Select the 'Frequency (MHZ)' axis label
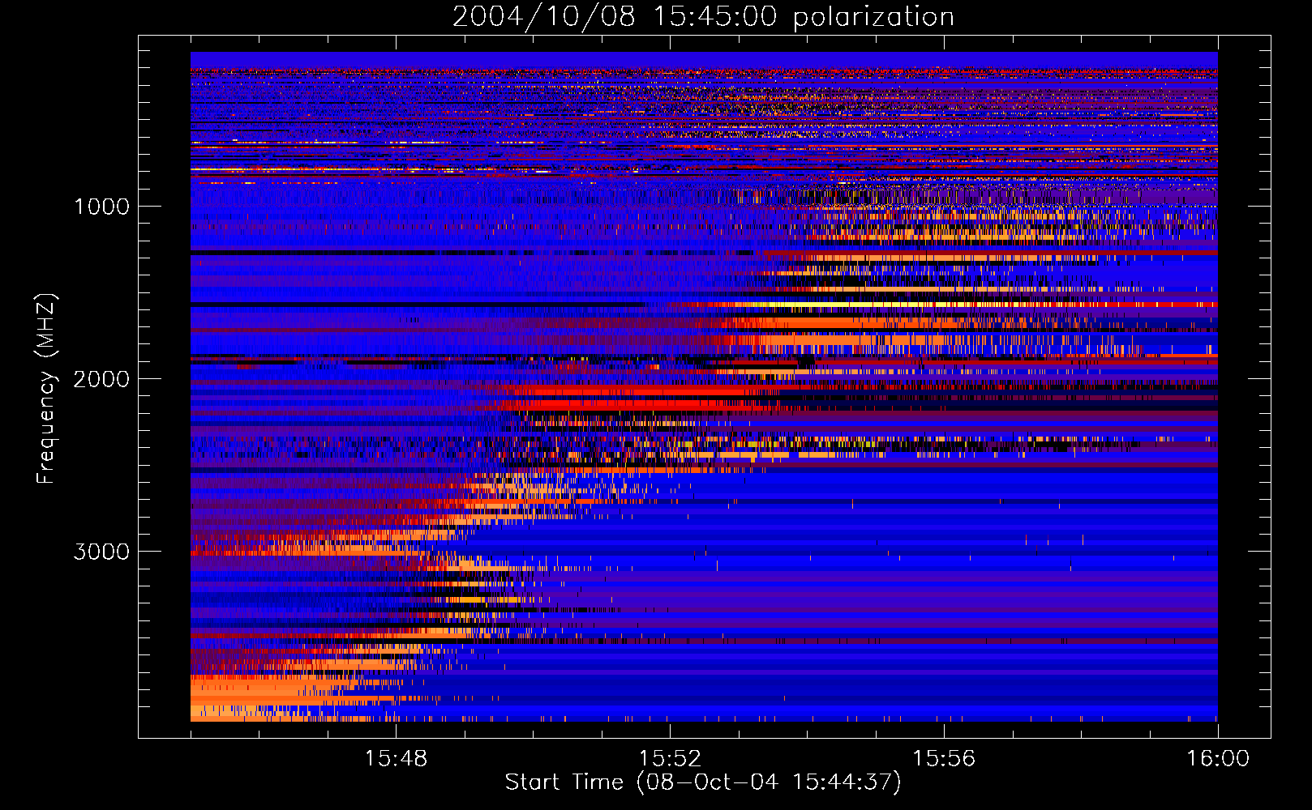This screenshot has height=810, width=1312. [45, 389]
